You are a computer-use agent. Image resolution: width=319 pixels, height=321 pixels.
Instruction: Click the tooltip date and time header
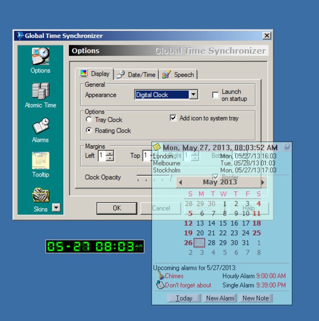(x=220, y=147)
